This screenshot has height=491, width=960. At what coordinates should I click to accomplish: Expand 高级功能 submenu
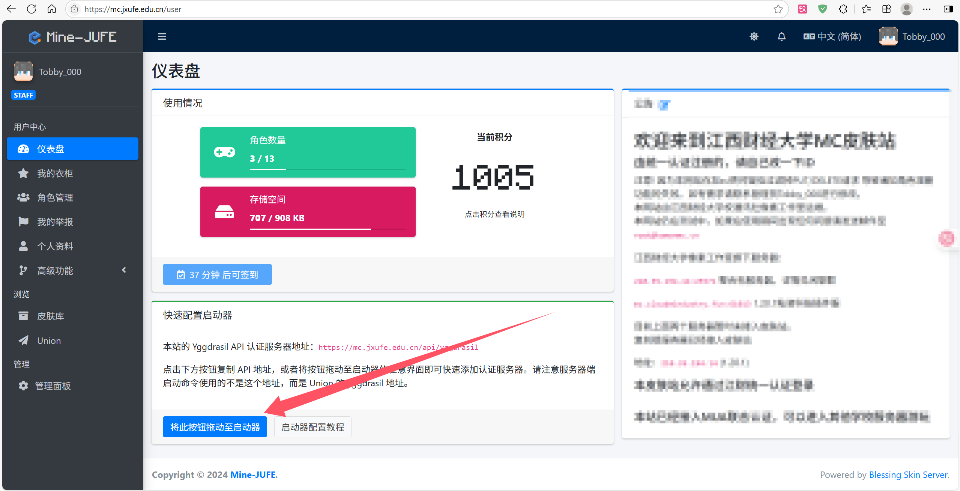pos(72,270)
